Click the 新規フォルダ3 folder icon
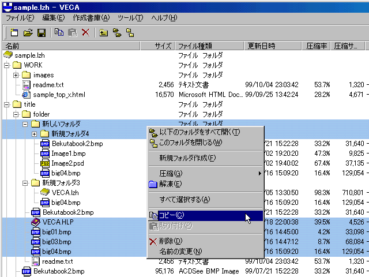 click(x=35, y=183)
